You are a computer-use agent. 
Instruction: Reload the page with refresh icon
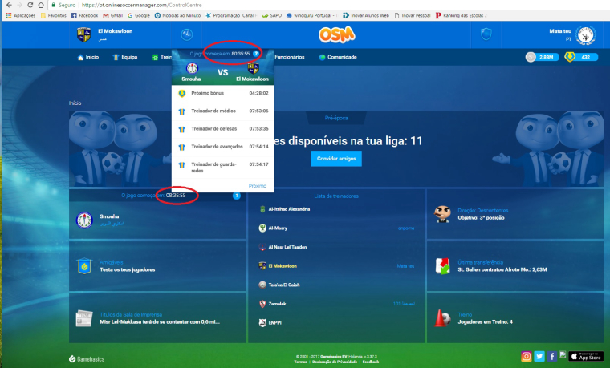31,5
